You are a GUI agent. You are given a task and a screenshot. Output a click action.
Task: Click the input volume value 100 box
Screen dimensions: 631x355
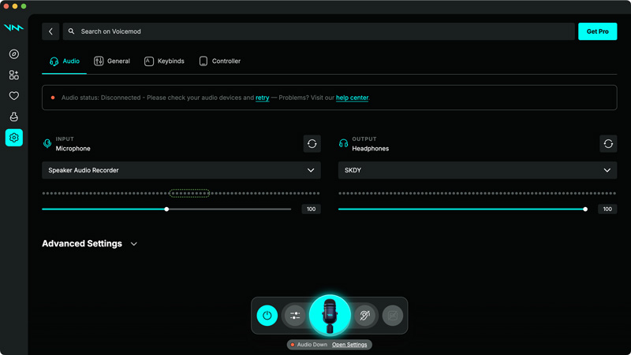click(x=311, y=209)
